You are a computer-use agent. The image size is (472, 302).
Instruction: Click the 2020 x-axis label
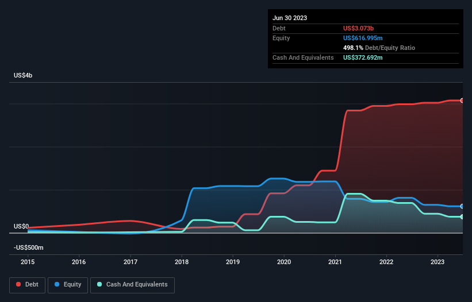coord(284,262)
